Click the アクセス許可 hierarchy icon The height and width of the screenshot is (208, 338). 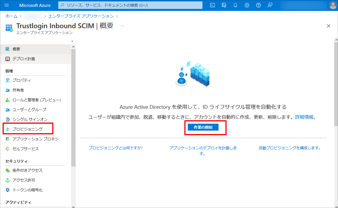tap(7, 180)
